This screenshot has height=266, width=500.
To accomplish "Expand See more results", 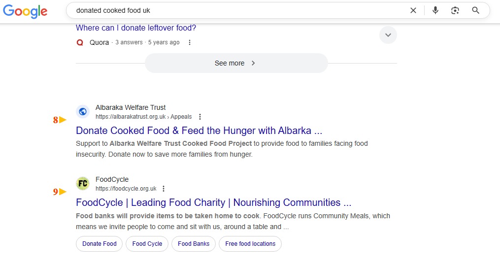I will (x=236, y=63).
